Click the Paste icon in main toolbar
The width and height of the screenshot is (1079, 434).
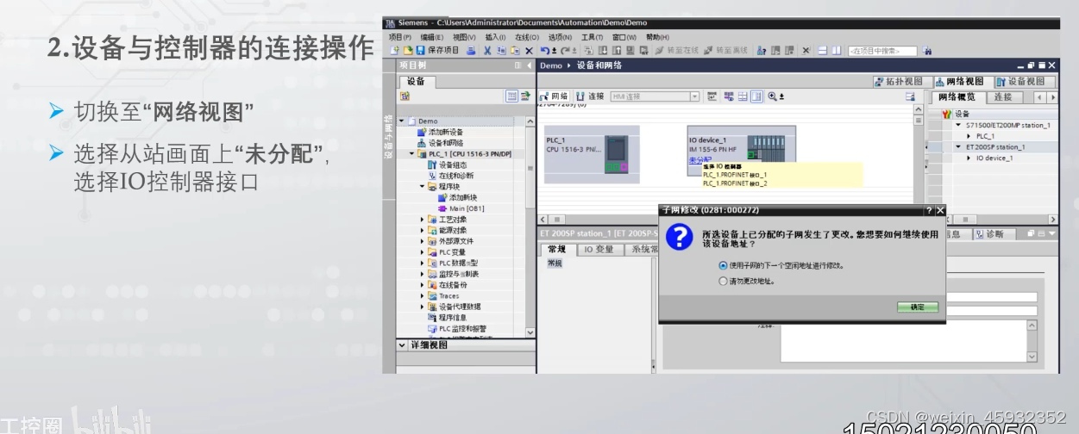515,50
